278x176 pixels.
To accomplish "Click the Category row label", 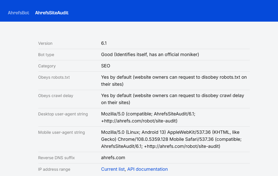I will pos(47,66).
